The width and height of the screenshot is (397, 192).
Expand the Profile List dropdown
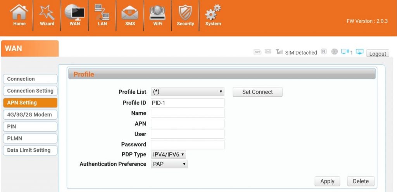tap(187, 92)
